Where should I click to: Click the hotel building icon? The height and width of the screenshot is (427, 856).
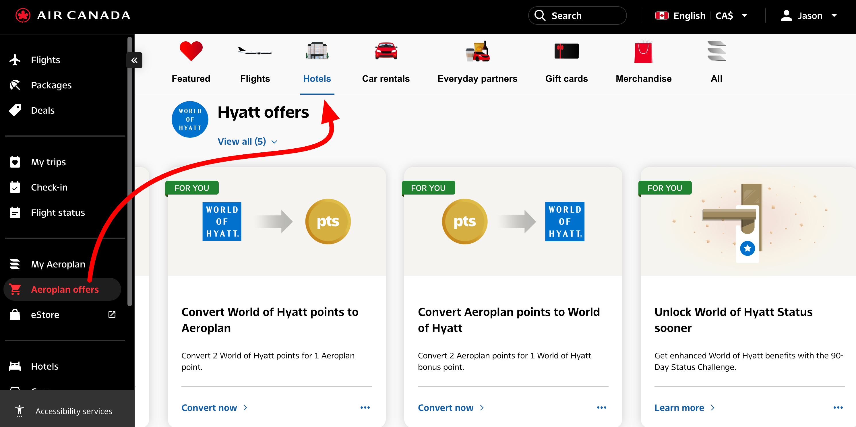(317, 51)
